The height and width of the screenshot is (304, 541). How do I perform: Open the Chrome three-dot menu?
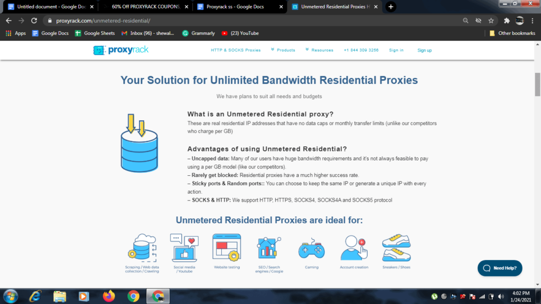point(533,21)
